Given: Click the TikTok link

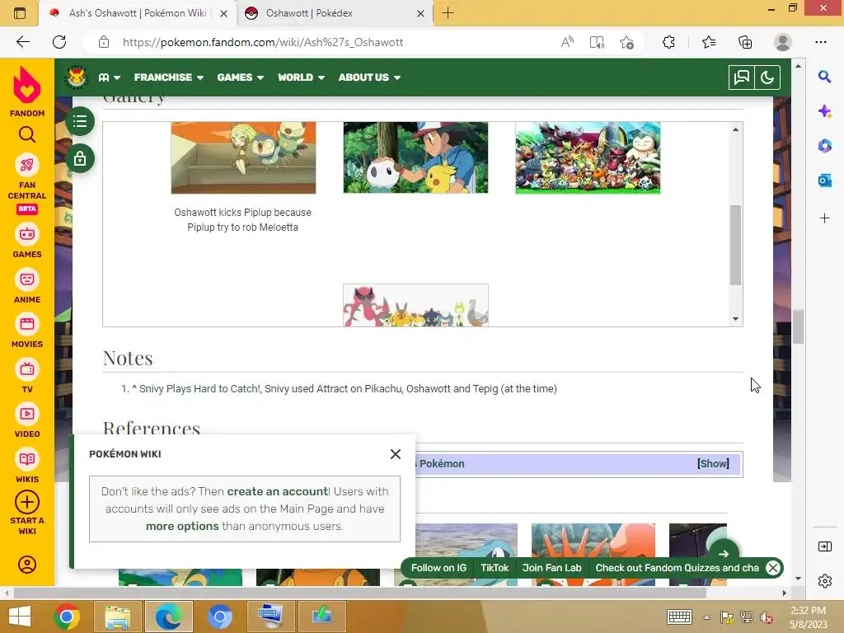Looking at the screenshot, I should tap(495, 568).
